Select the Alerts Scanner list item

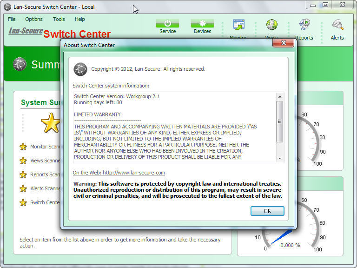[x=45, y=188]
